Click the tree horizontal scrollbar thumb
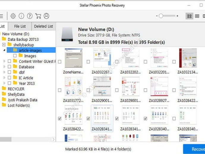The height and width of the screenshot is (154, 205). coord(6,139)
